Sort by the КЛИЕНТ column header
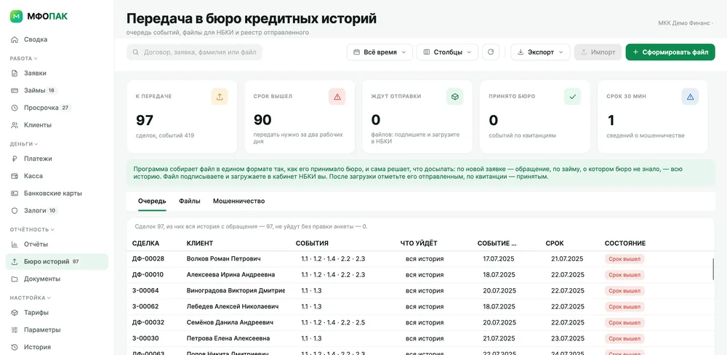The width and height of the screenshot is (727, 355). point(200,243)
